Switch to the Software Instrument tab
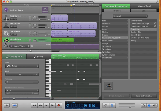 point(116,6)
